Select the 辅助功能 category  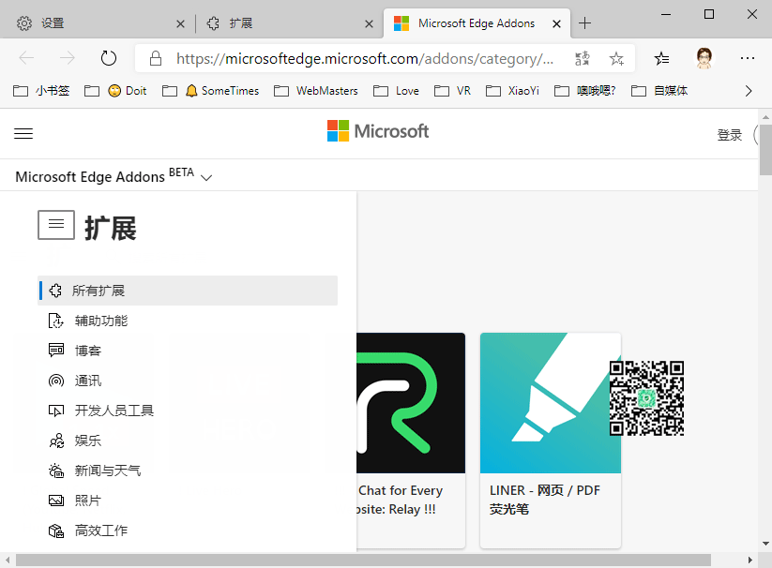(100, 321)
